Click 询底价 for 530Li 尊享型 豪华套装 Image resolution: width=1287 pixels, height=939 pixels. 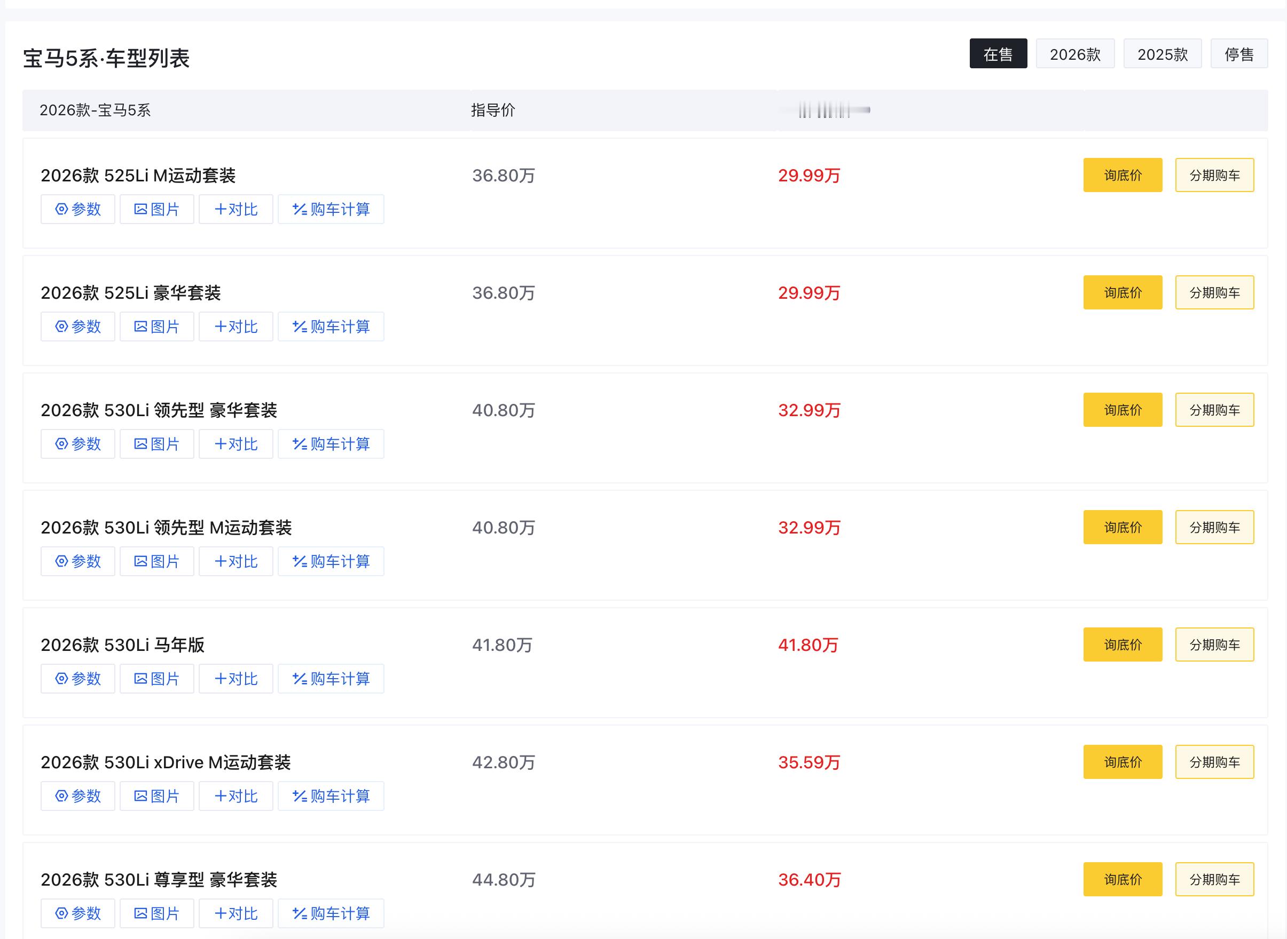point(1123,879)
